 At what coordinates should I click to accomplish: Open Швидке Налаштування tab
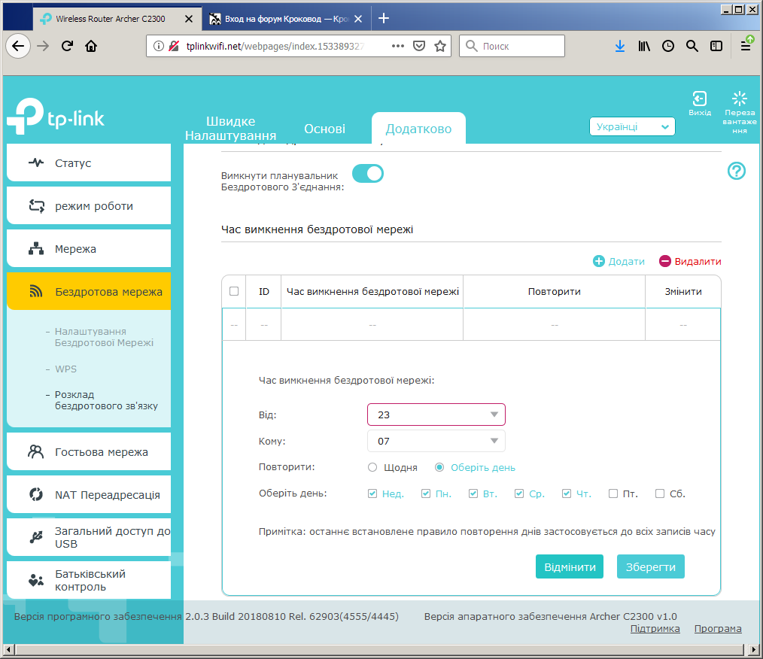click(x=231, y=129)
